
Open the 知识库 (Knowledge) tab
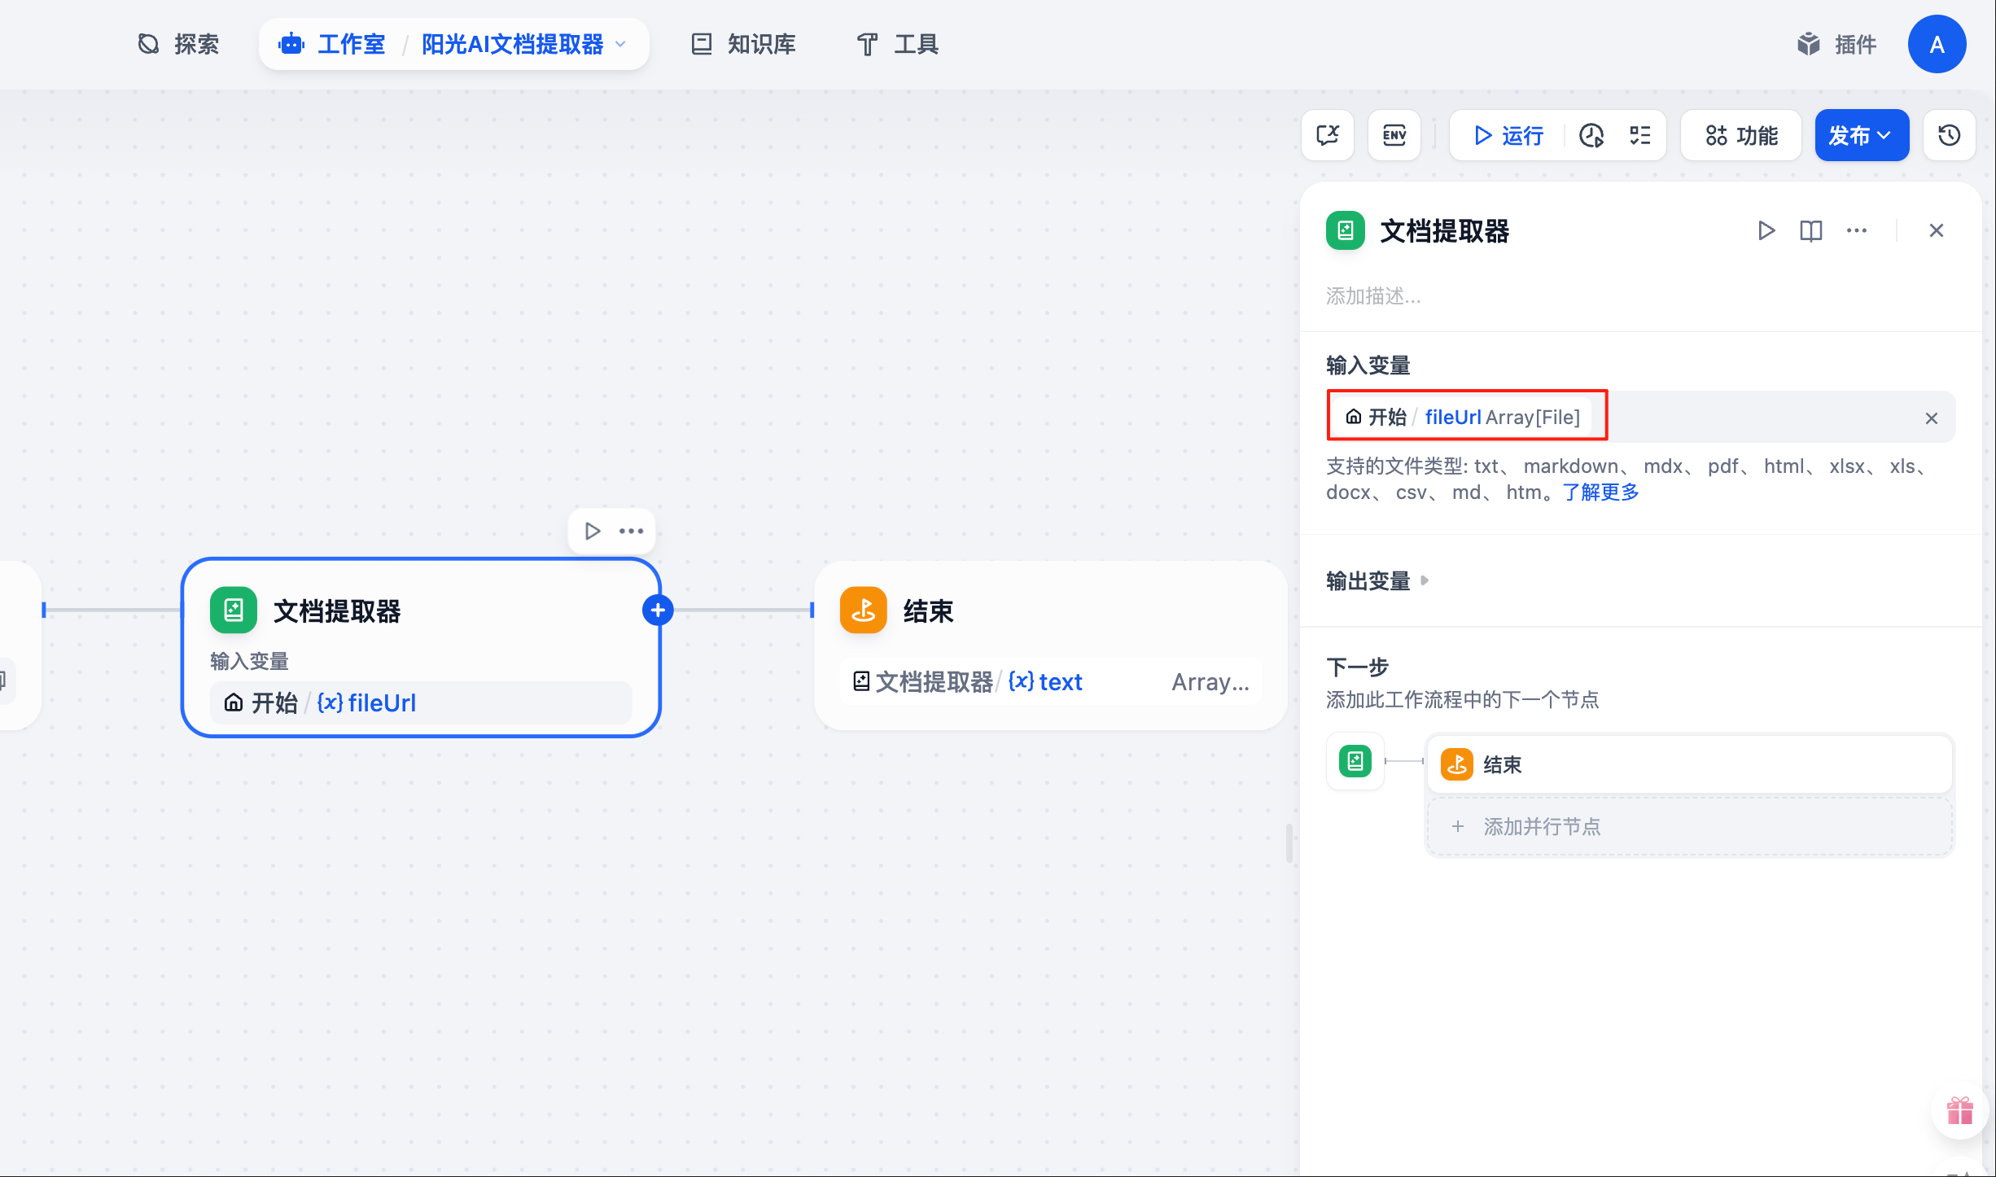[743, 44]
